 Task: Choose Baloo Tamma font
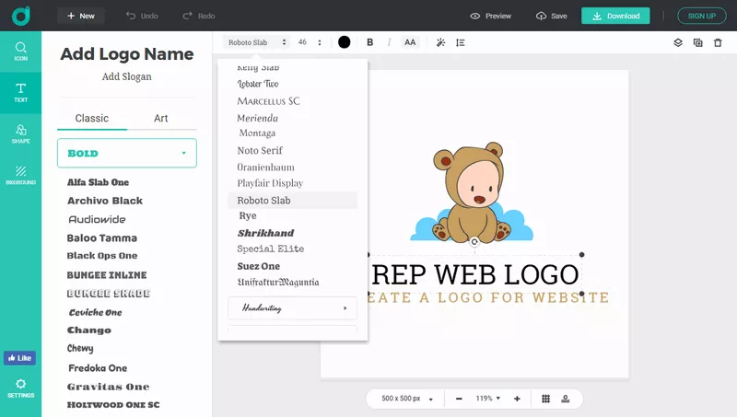point(102,238)
